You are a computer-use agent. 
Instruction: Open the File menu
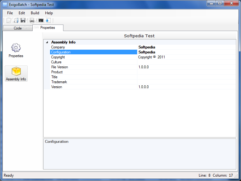click(x=10, y=13)
